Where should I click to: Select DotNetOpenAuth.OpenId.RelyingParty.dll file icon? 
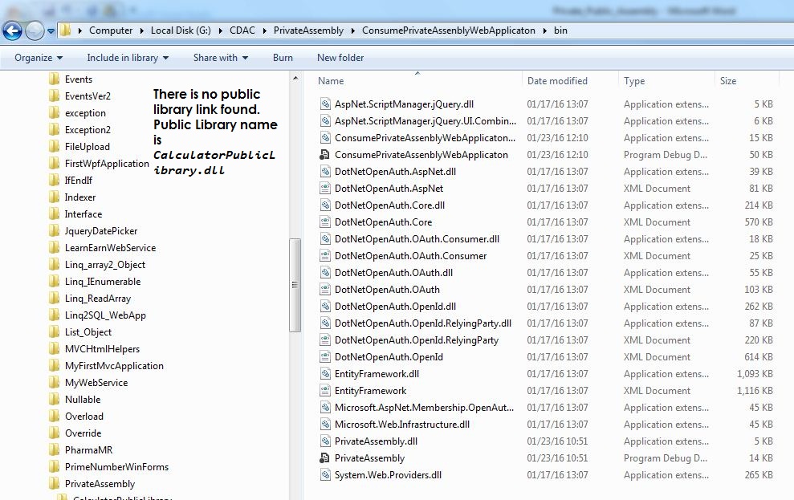pos(324,323)
